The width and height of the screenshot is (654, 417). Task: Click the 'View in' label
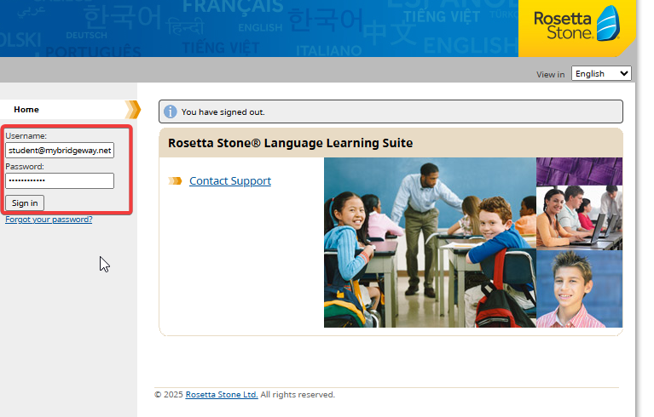pyautogui.click(x=551, y=75)
